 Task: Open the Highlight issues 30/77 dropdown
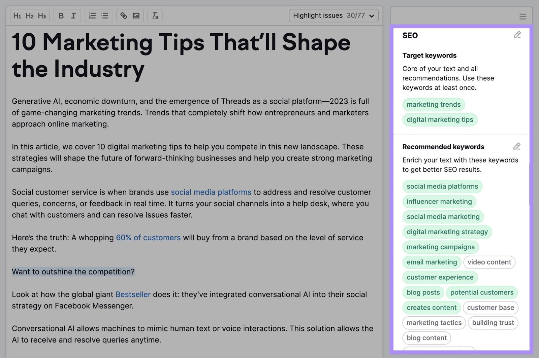point(333,15)
